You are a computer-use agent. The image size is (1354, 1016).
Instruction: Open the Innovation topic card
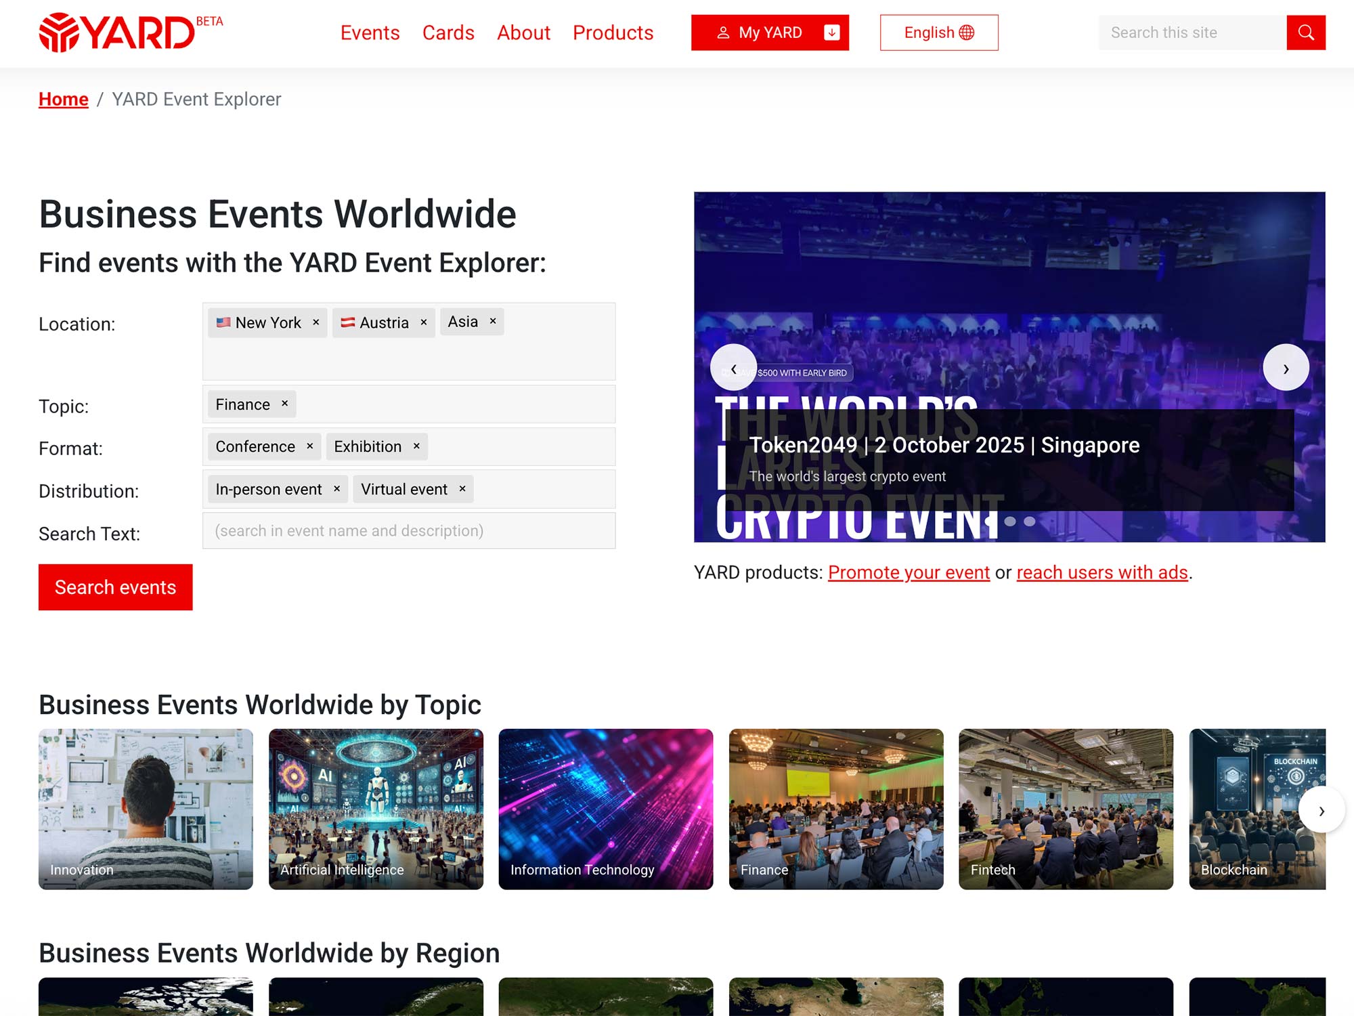click(146, 809)
